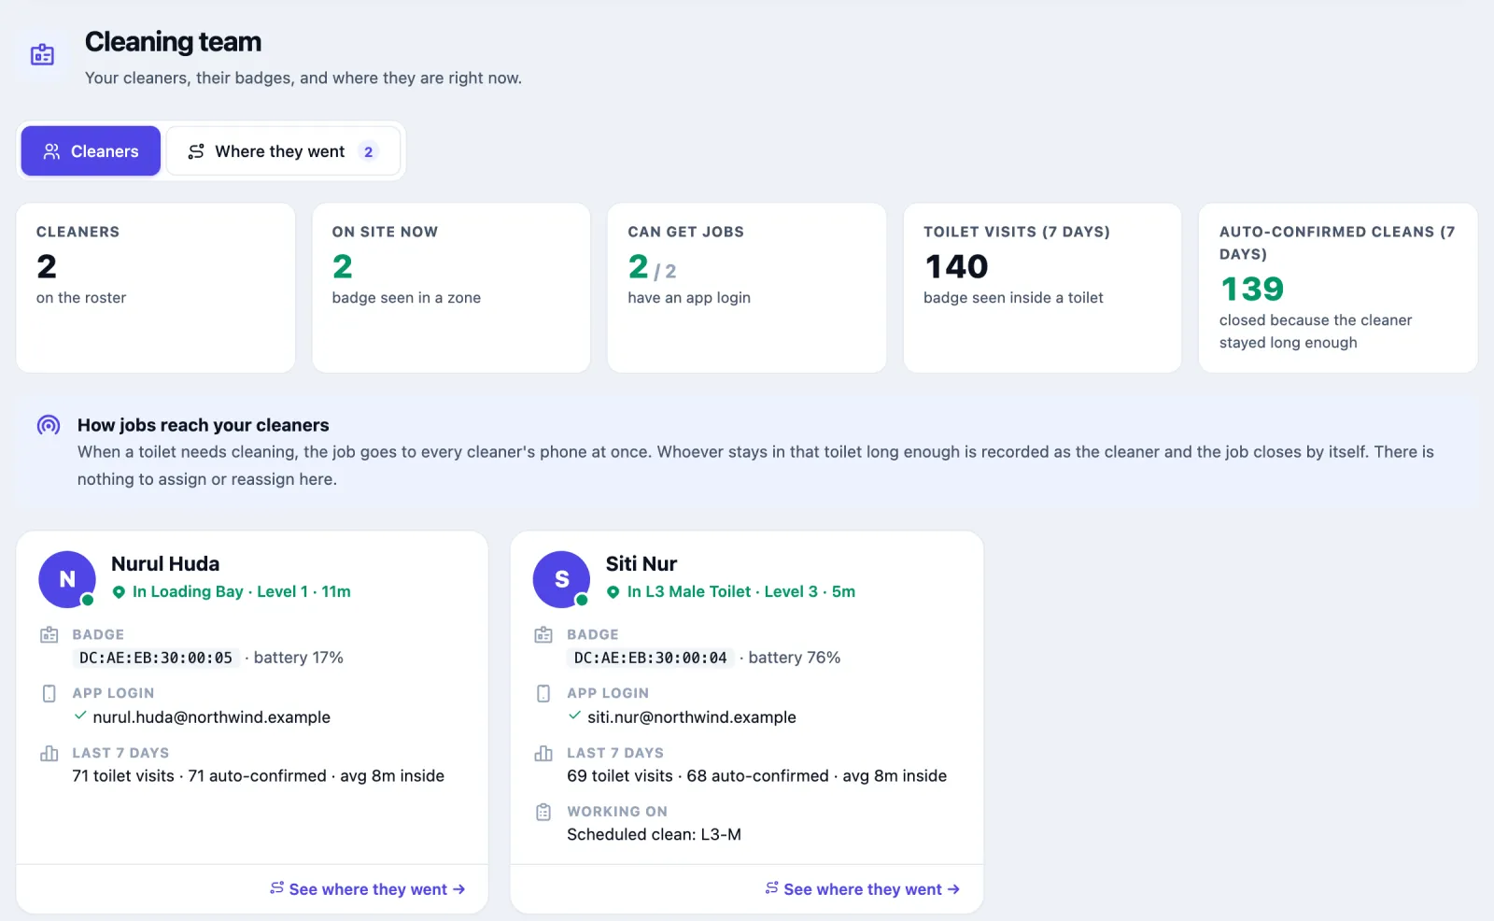Click badge icon in Siti Nur's card
This screenshot has height=921, width=1494.
[543, 635]
